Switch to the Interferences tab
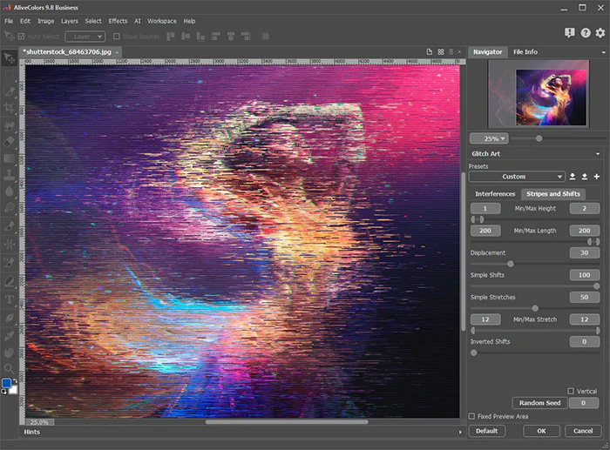610x450 pixels. click(494, 194)
